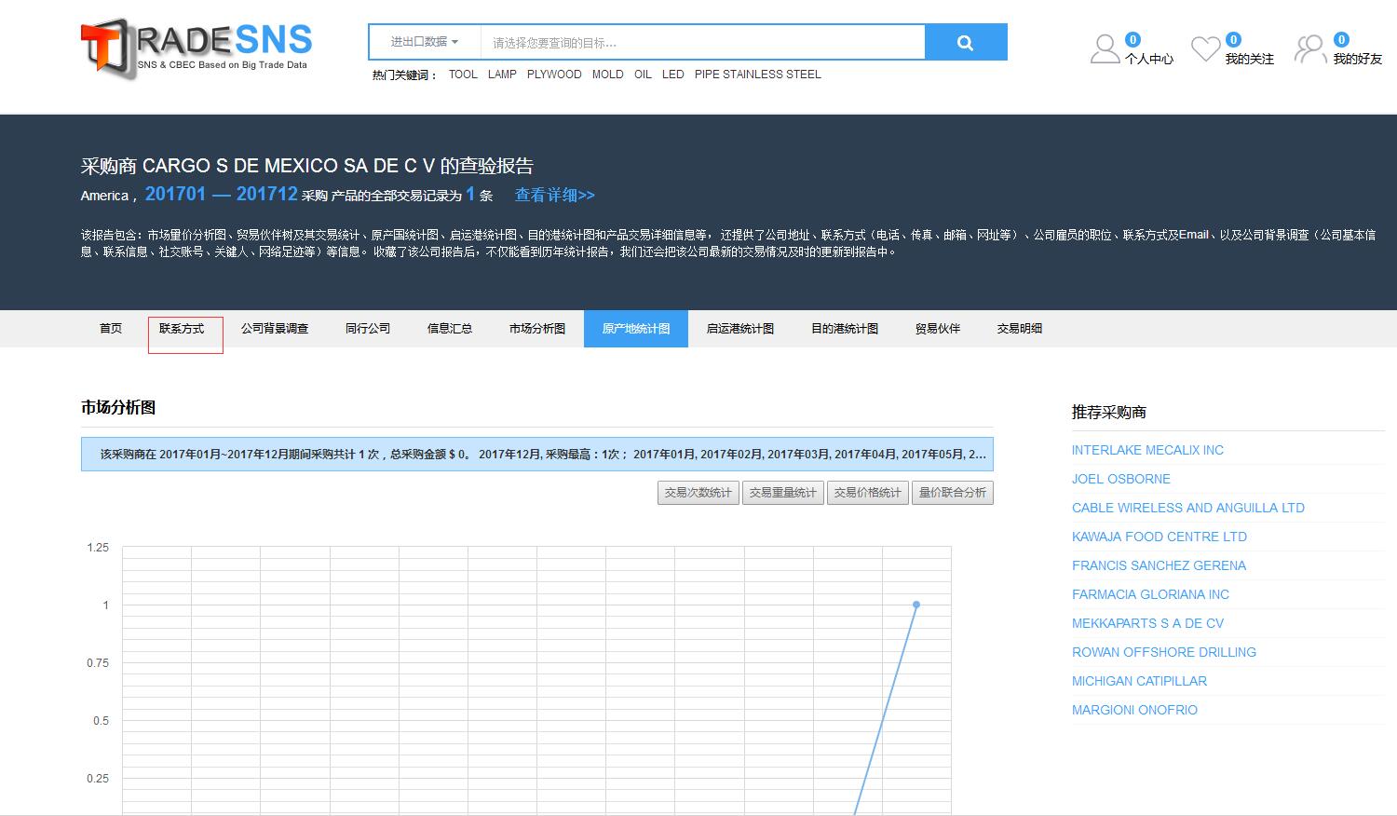Image resolution: width=1397 pixels, height=816 pixels.
Task: Click the 交易次数统计 button
Action: [698, 493]
